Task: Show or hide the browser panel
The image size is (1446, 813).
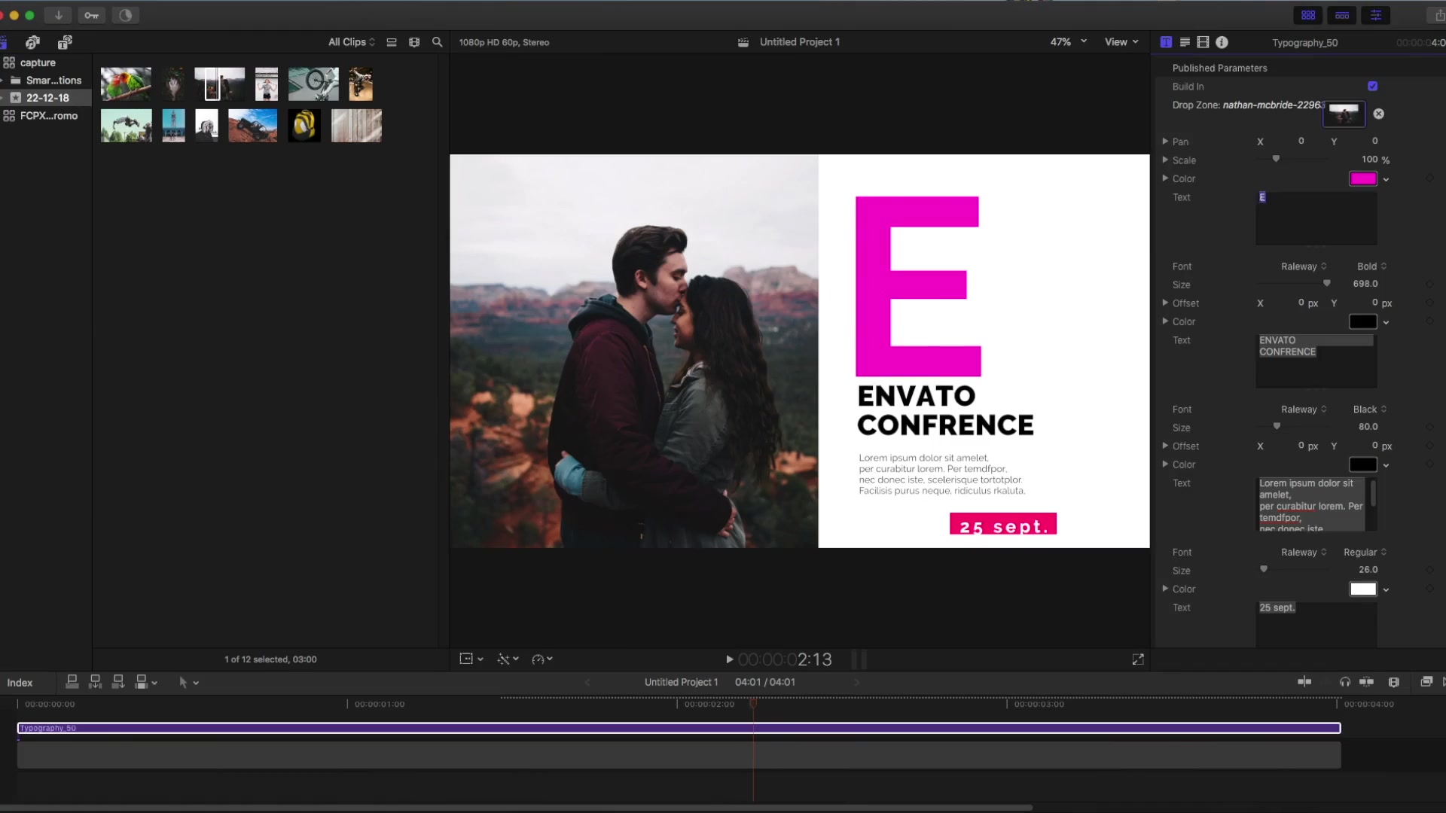Action: pyautogui.click(x=1308, y=15)
